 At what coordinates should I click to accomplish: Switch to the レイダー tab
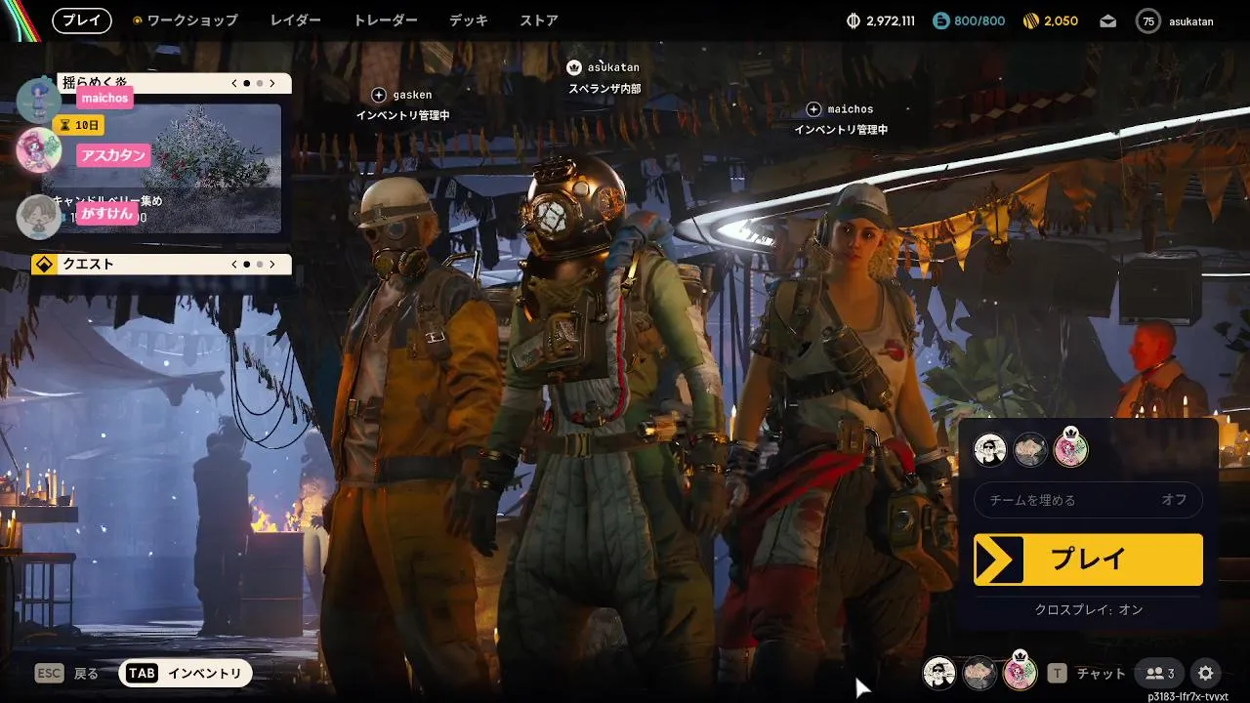[x=296, y=21]
